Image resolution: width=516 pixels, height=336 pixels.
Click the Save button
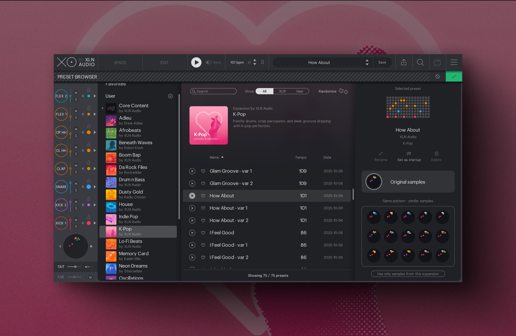(x=382, y=62)
